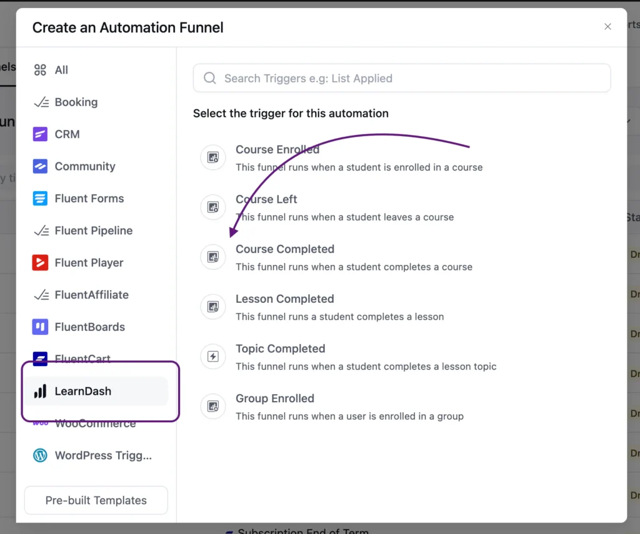Image resolution: width=640 pixels, height=534 pixels.
Task: Click the FluentCart icon
Action: [x=40, y=358]
